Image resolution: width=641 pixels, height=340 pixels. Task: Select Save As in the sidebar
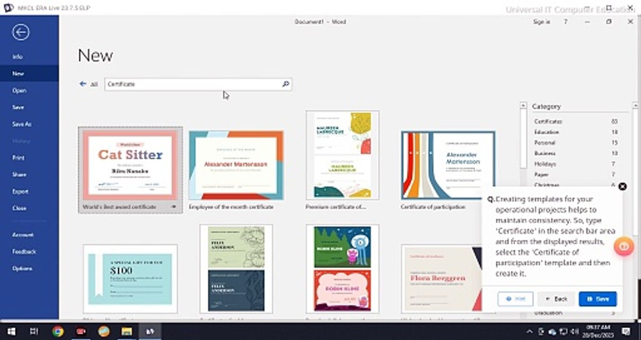coord(22,124)
